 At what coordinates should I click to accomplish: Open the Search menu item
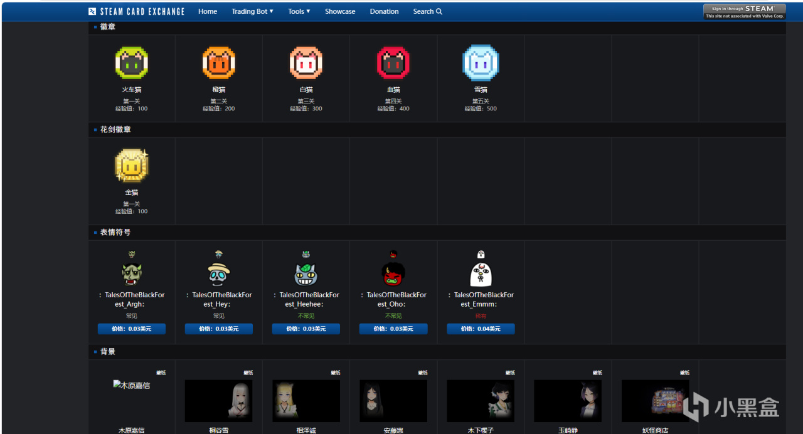pyautogui.click(x=427, y=11)
